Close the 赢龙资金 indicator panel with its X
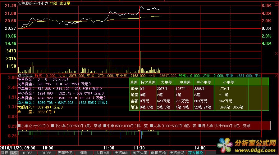This screenshot has height=155, width=279. 276,76
